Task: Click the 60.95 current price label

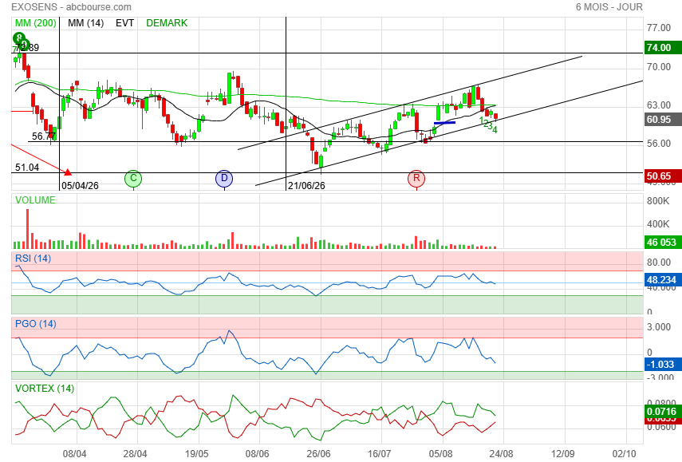Action: click(662, 119)
